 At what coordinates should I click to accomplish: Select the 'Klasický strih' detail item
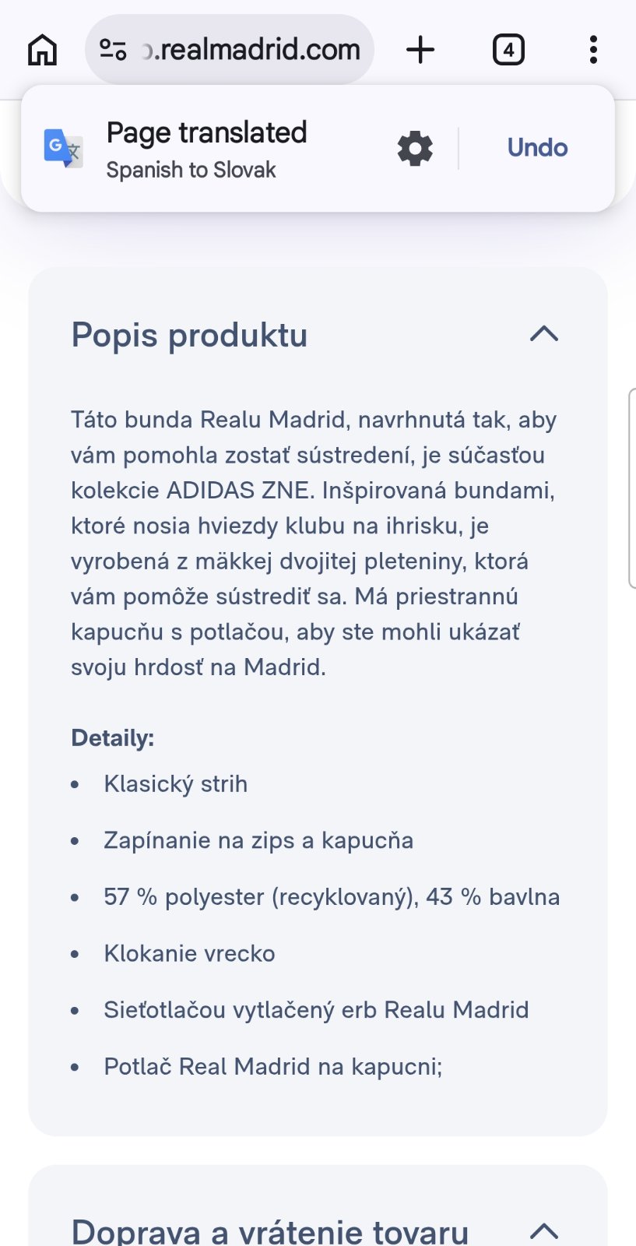176,783
